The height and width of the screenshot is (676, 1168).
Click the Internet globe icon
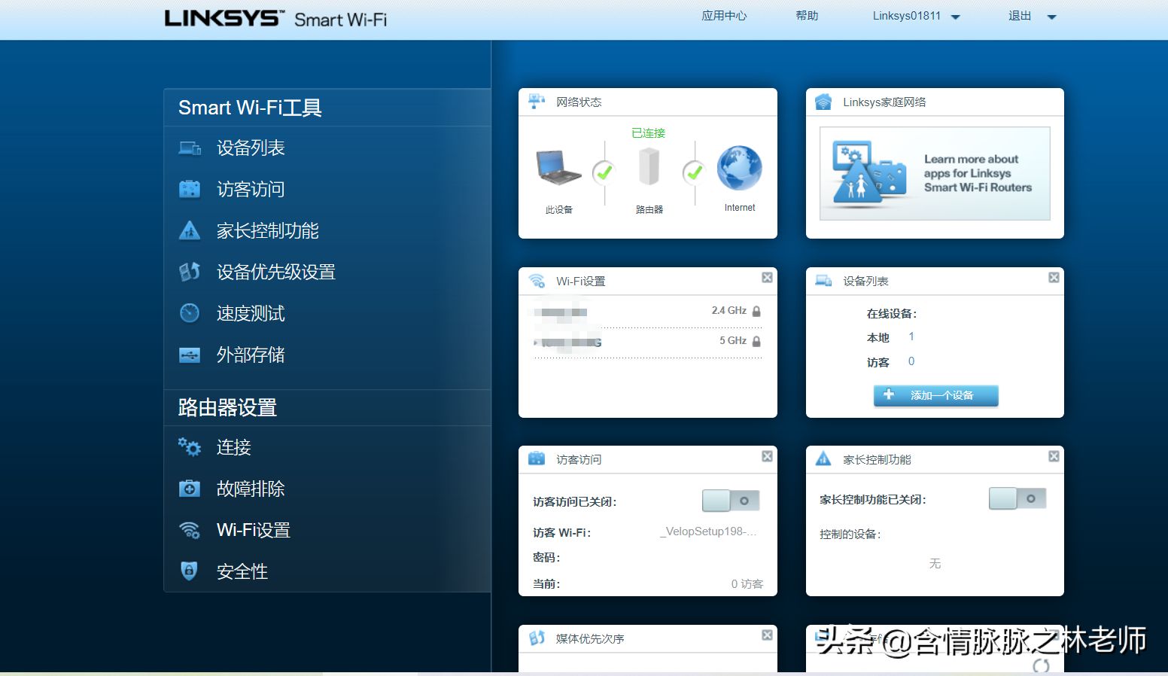pos(739,168)
